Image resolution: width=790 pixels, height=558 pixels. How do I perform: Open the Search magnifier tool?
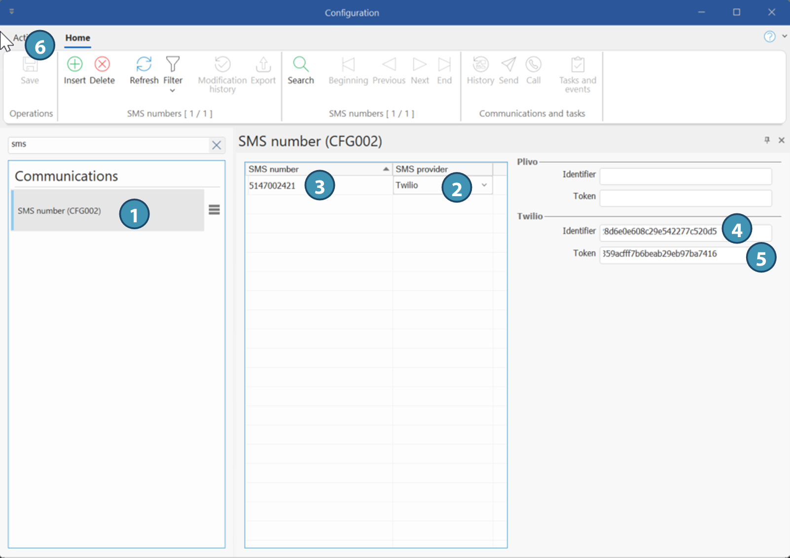(300, 65)
